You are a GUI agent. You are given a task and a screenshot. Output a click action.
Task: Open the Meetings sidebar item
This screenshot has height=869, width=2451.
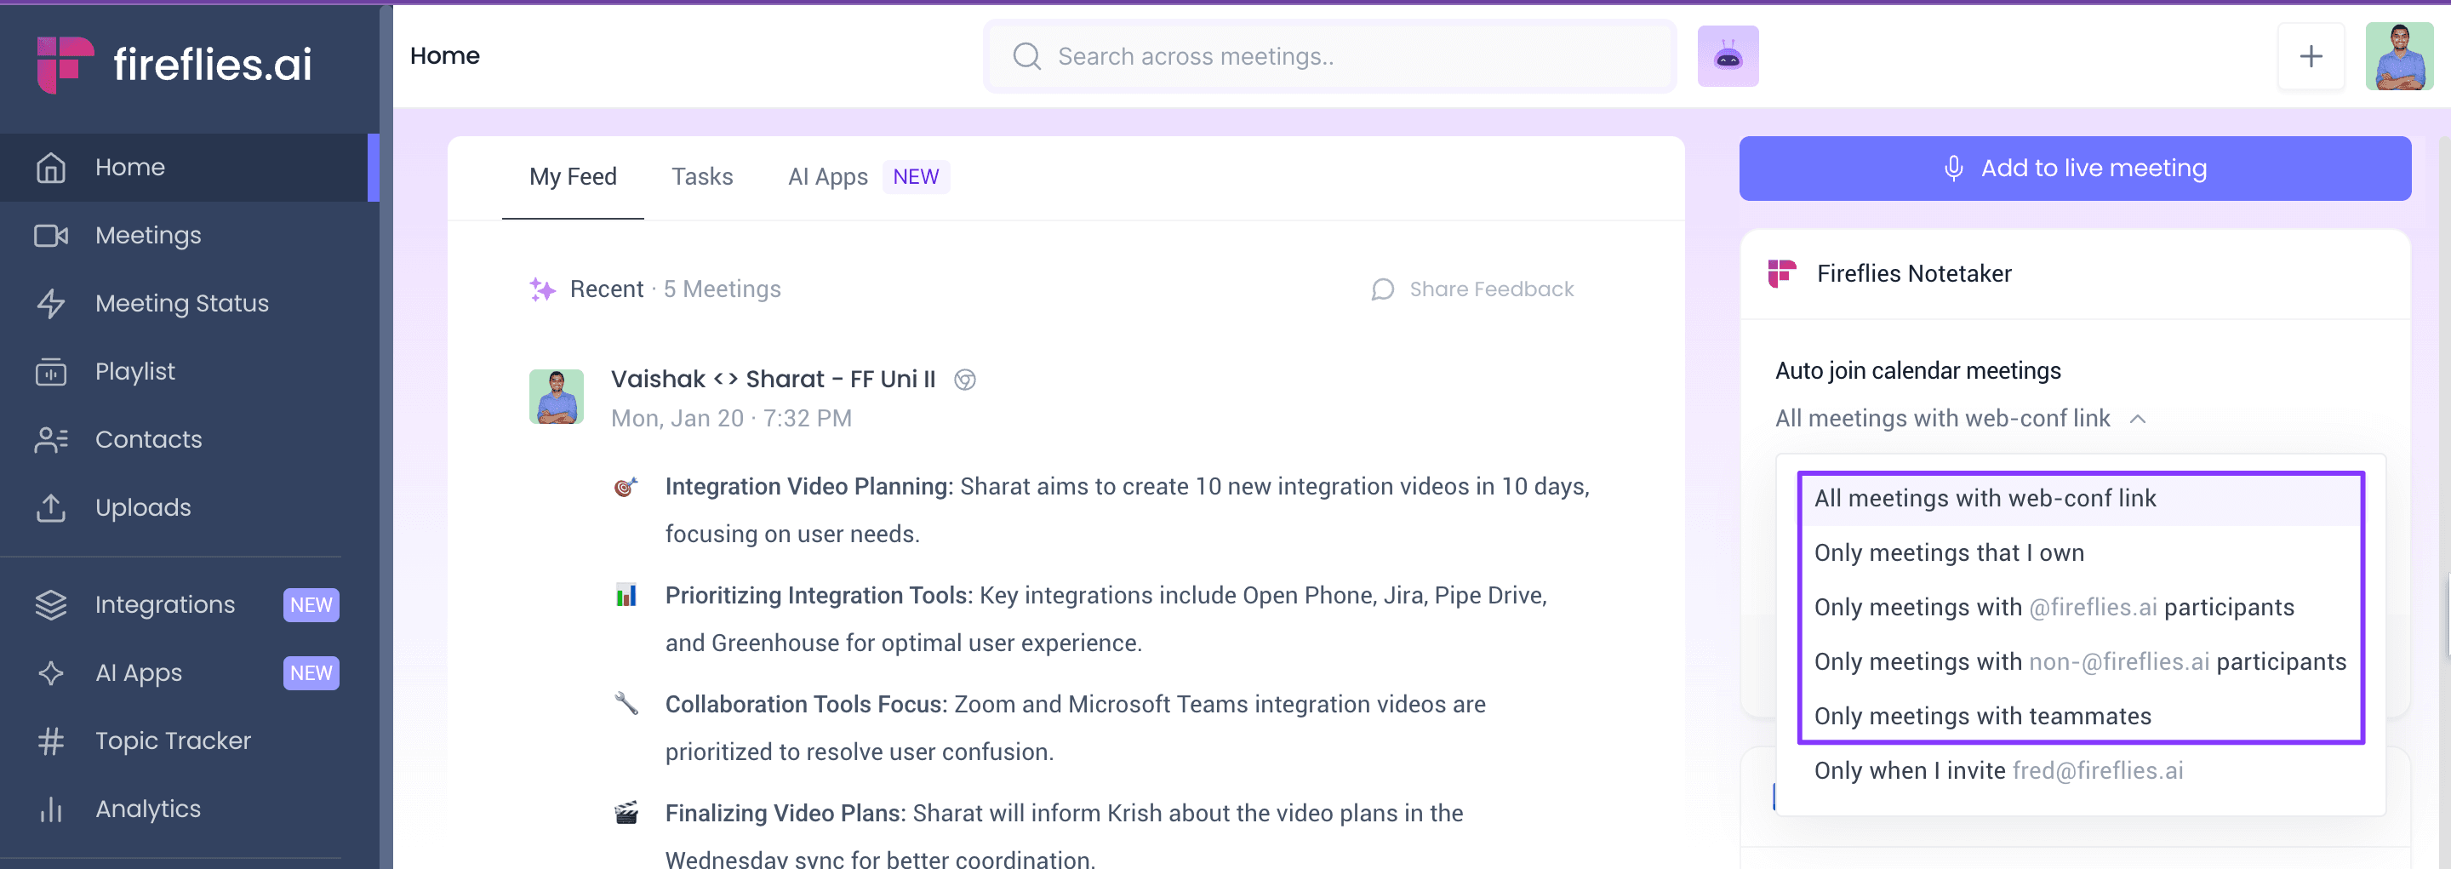(x=189, y=235)
